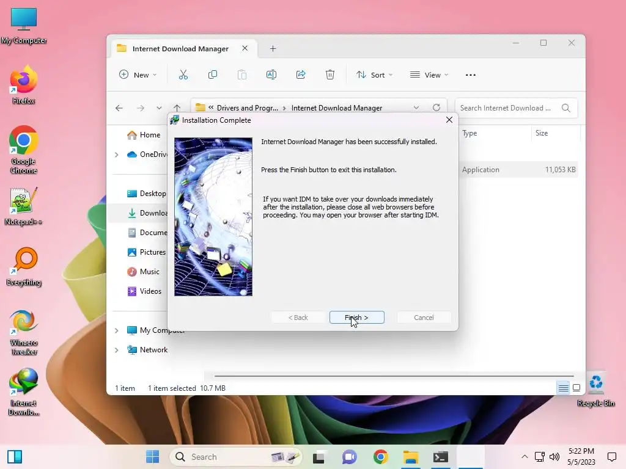626x469 pixels.
Task: Open recent locations dropdown chevron
Action: coord(159,108)
